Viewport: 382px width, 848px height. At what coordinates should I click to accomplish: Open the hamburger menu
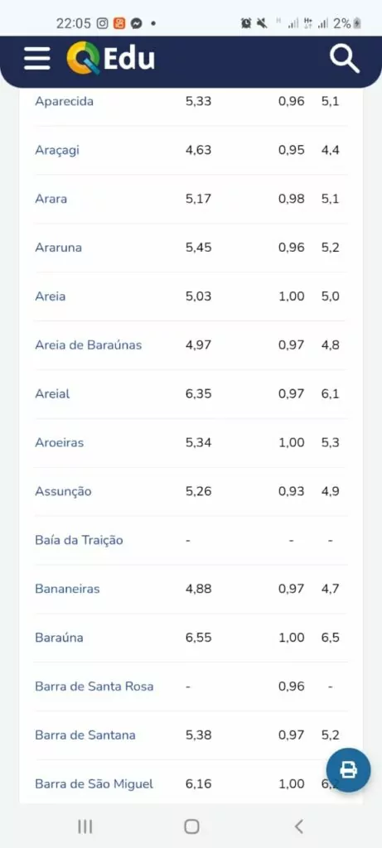click(36, 58)
